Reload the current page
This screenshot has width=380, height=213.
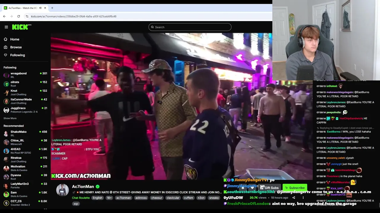point(18,16)
